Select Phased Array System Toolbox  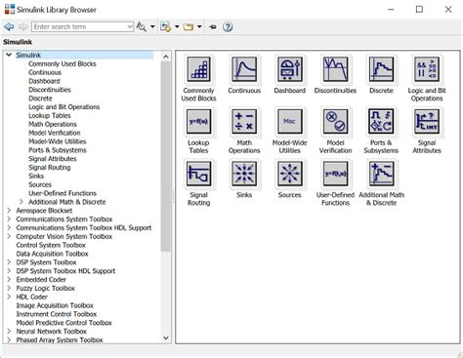click(60, 340)
